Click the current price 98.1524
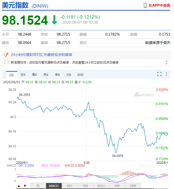Viewport: 174px width, 189px height. (25, 20)
